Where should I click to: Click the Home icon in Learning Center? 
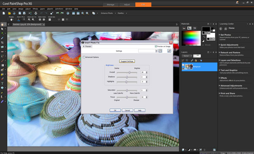tap(226, 29)
